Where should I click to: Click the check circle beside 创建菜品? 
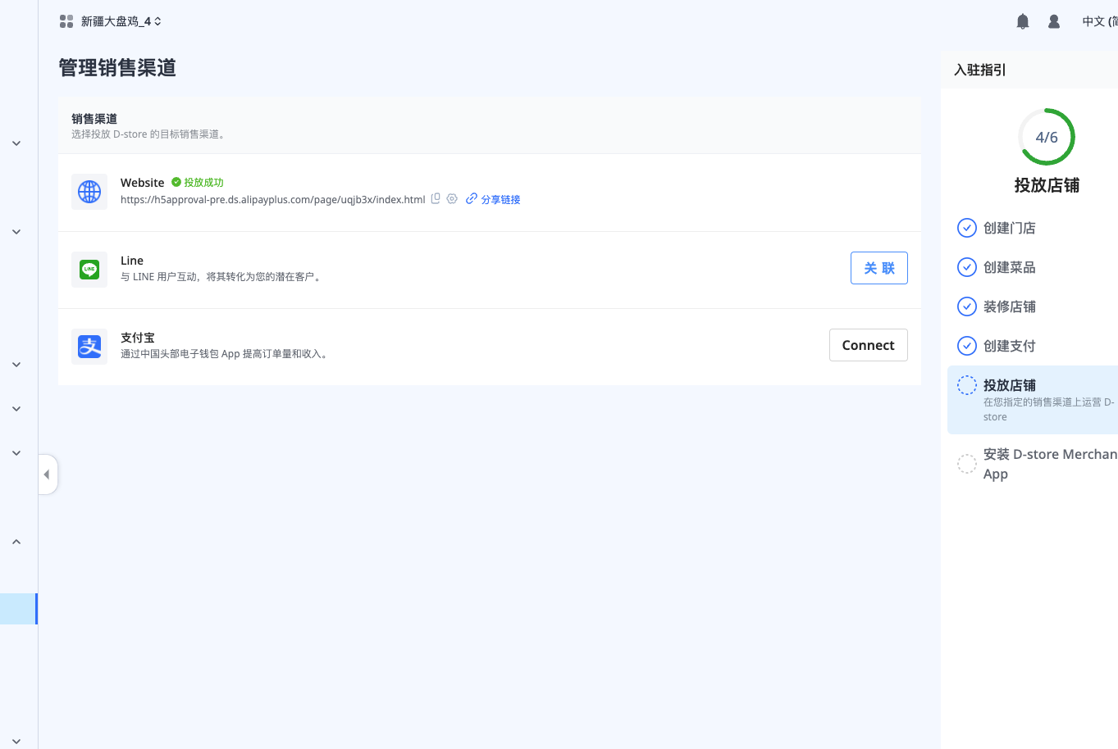[x=967, y=267]
